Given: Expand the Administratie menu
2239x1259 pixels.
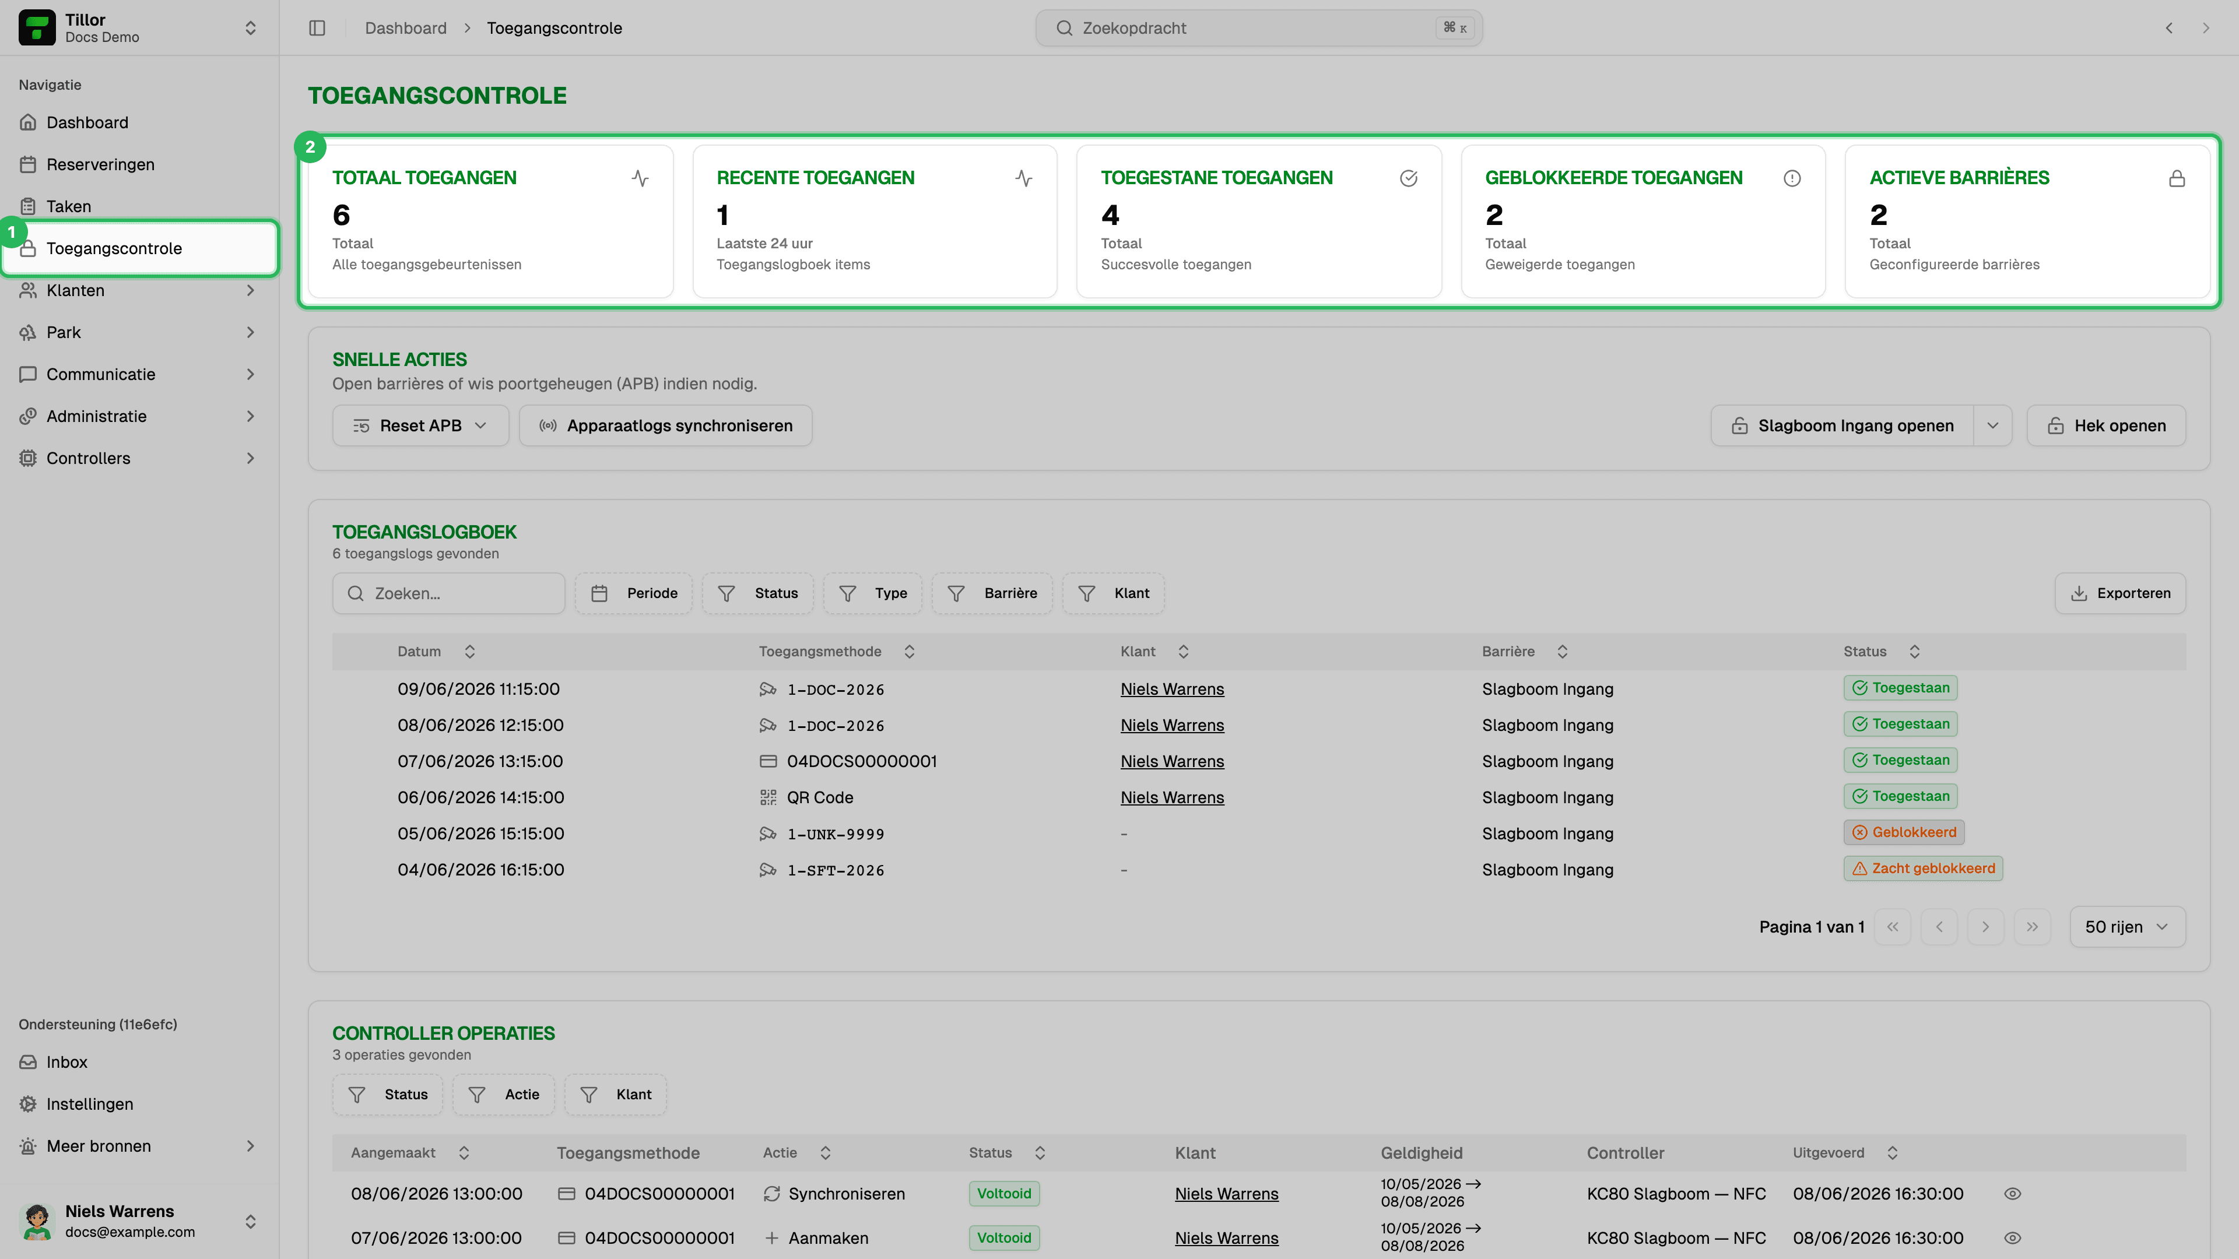Looking at the screenshot, I should click(x=139, y=416).
